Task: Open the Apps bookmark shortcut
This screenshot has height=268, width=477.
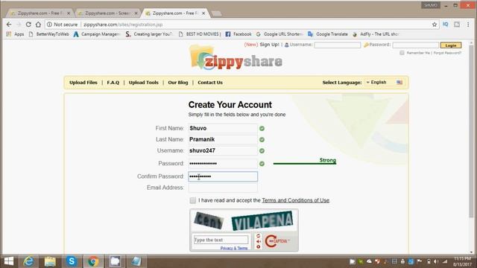Action: pyautogui.click(x=15, y=34)
